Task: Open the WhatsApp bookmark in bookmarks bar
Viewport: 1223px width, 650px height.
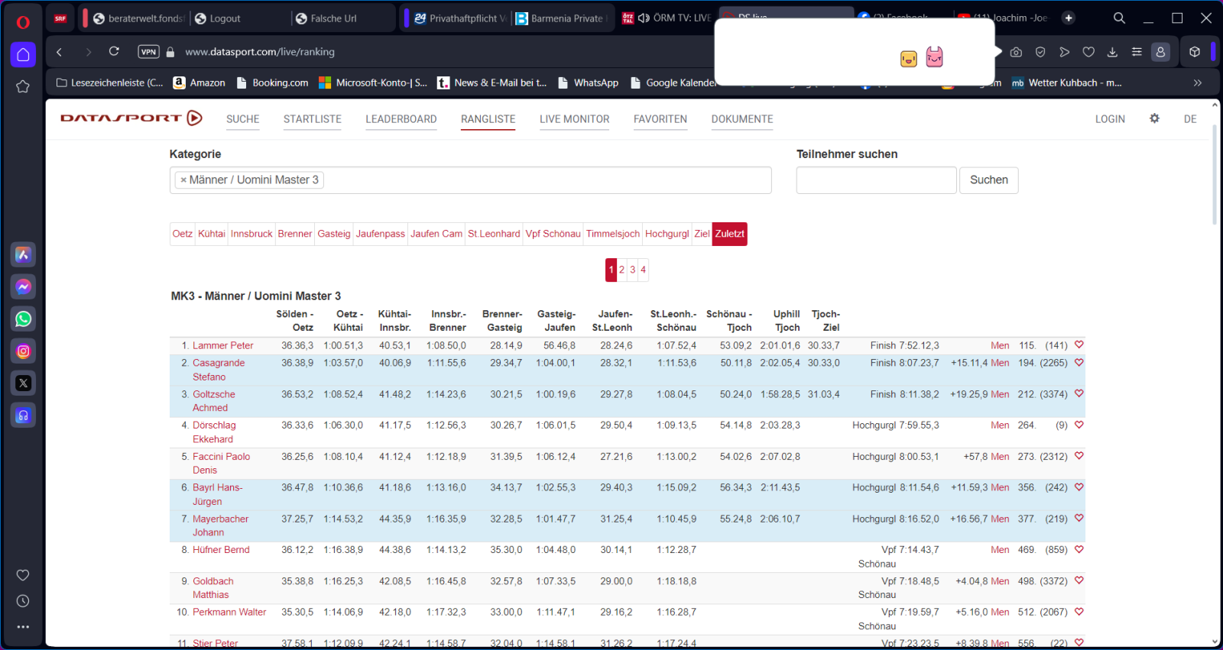Action: pyautogui.click(x=588, y=82)
